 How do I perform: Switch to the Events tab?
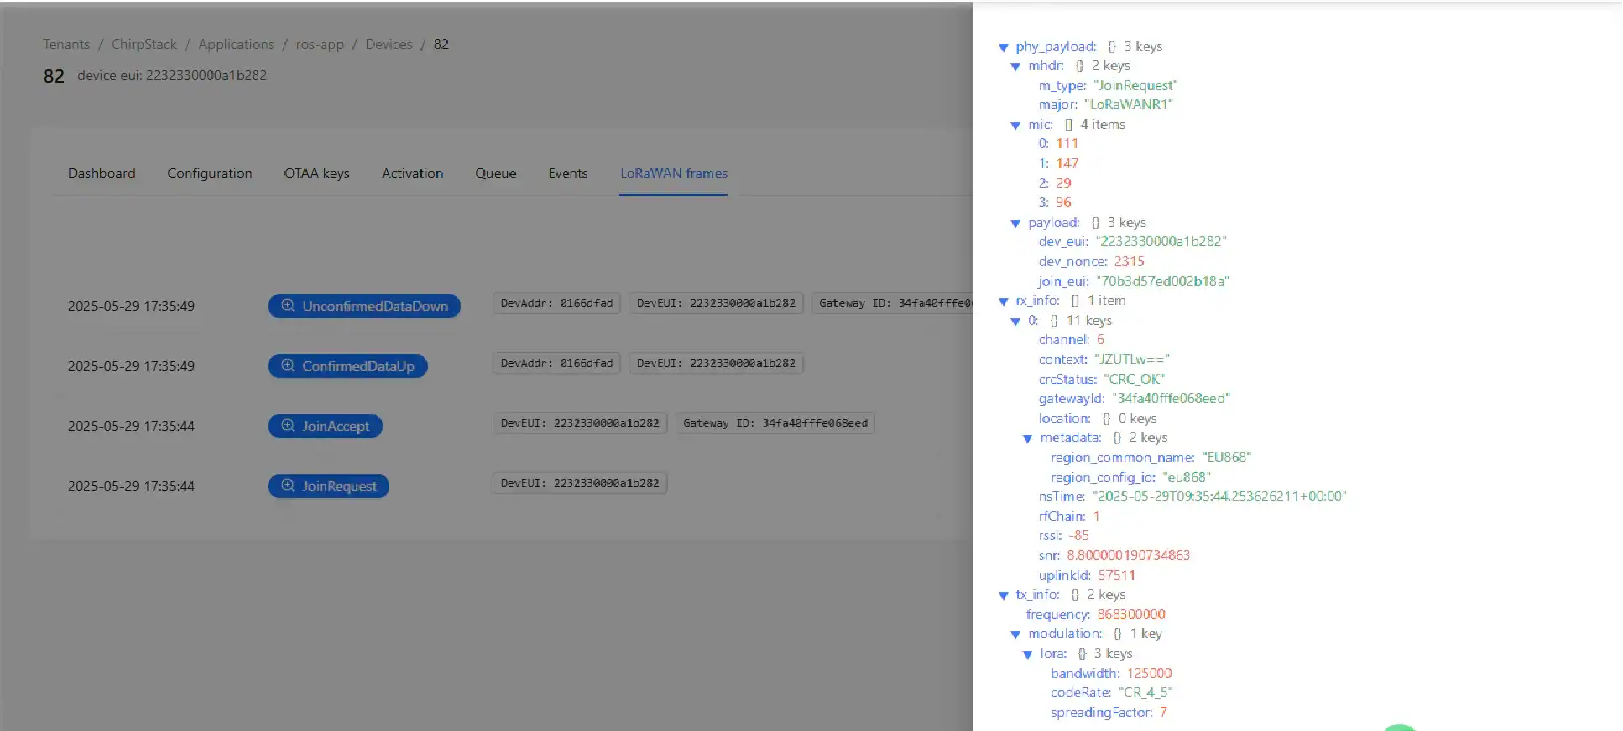567,173
